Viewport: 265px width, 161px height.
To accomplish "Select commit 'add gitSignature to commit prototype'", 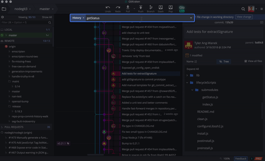I will click(x=144, y=79).
